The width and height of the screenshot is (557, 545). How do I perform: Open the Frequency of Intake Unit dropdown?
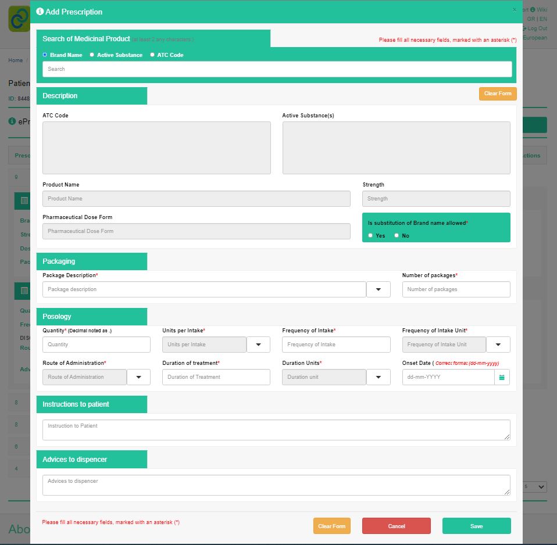498,345
